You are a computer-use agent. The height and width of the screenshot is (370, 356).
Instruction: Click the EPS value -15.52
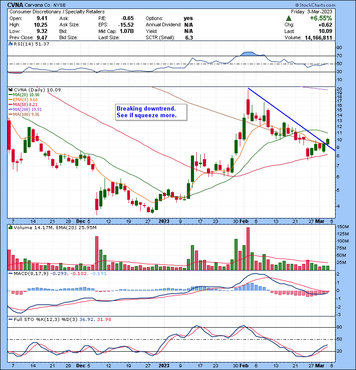126,25
